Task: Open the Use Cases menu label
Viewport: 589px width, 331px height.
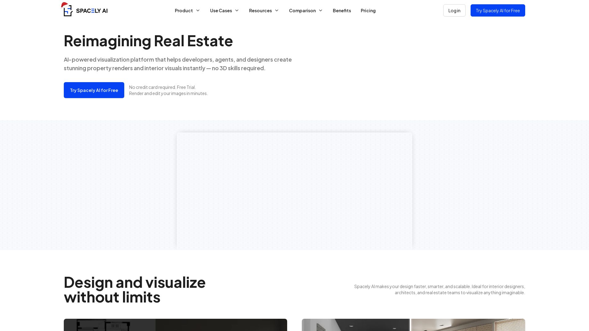Action: [221, 10]
